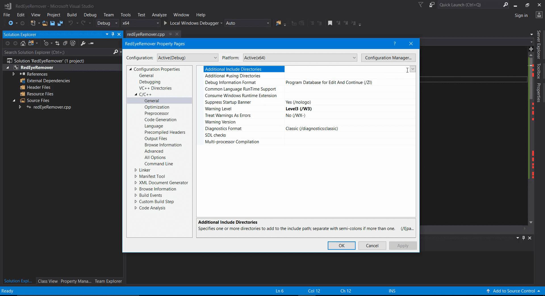This screenshot has height=296, width=545.
Task: Collapse the Source Files folder
Action: click(x=14, y=100)
